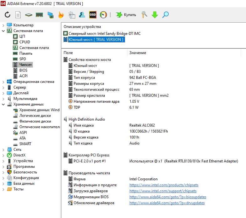
Task: Open the Report page icon
Action: pos(18,15)
